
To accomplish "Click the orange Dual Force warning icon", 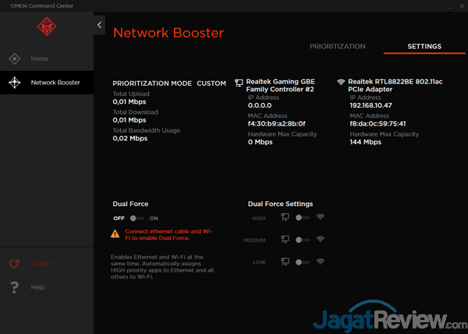I will click(x=115, y=233).
